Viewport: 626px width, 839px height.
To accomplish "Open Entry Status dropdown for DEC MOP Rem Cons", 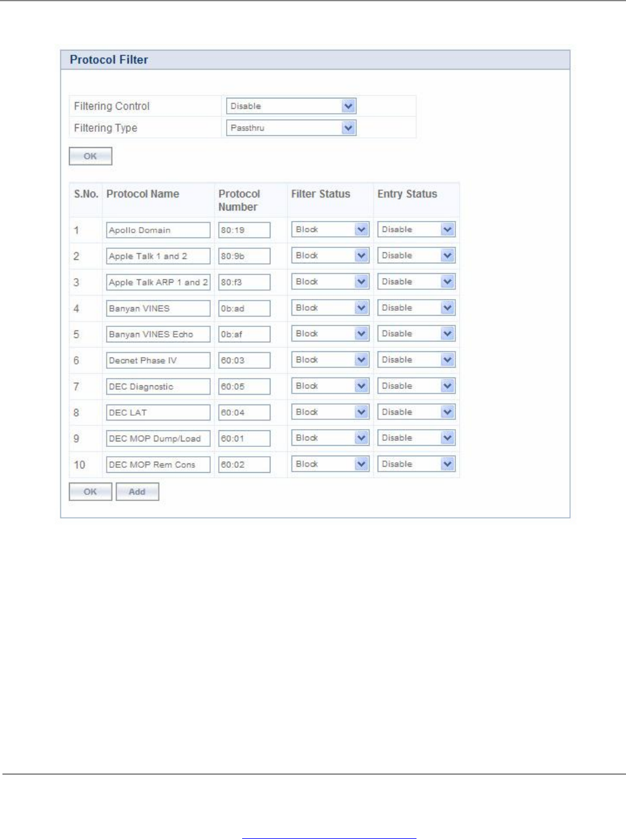I will [417, 464].
